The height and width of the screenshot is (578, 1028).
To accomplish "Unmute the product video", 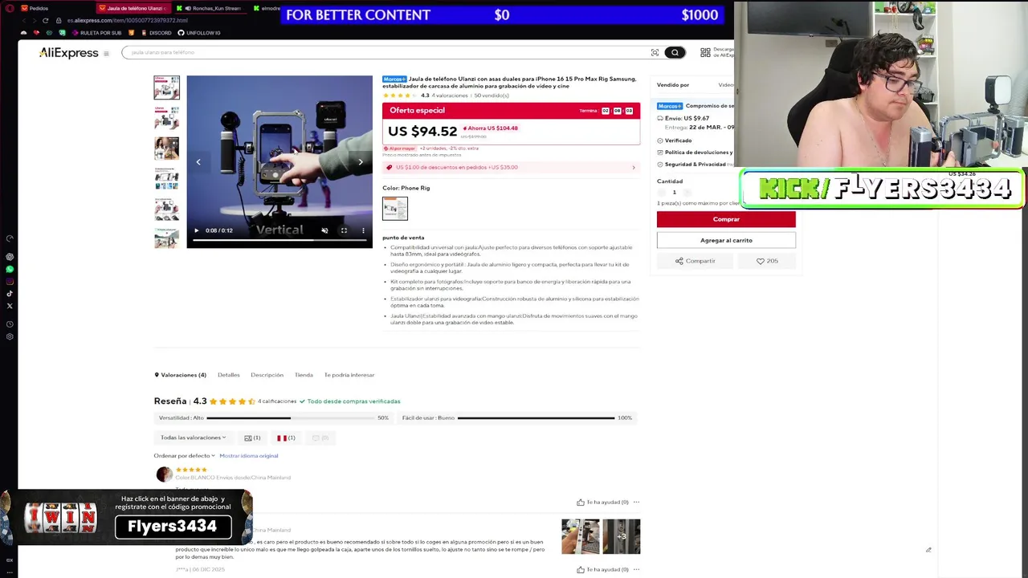I will 324,230.
